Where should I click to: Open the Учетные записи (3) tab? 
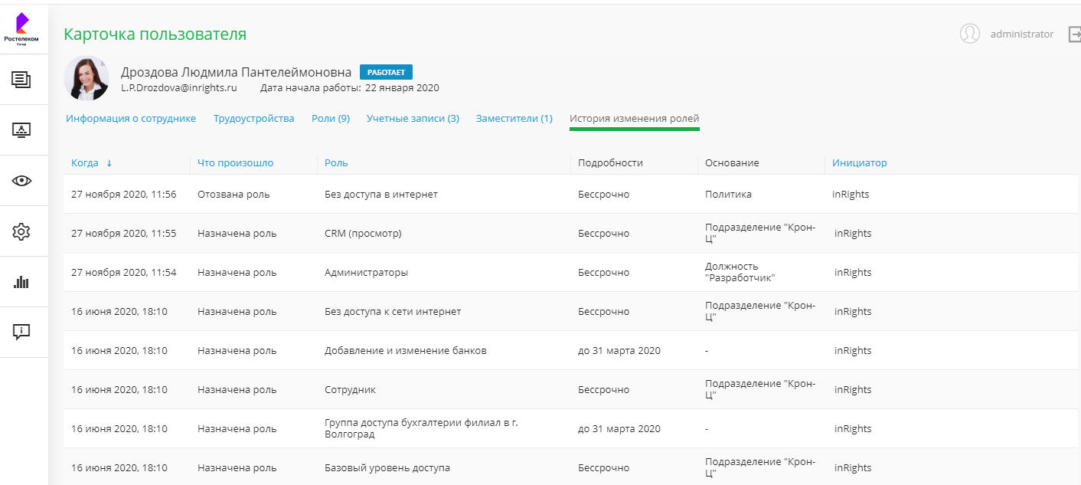click(x=413, y=119)
